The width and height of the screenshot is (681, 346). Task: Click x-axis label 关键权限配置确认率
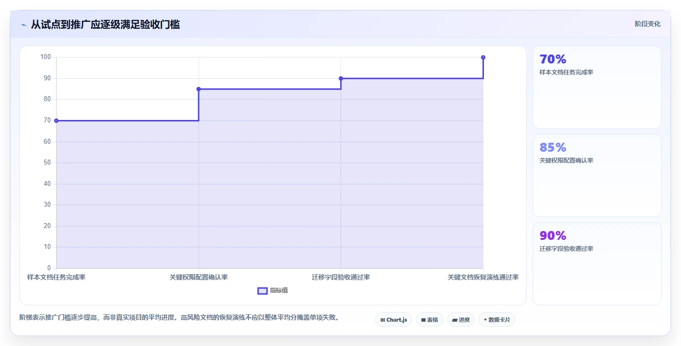[x=199, y=277]
